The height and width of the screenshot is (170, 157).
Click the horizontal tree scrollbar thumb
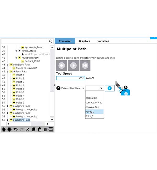pyautogui.click(x=21, y=124)
